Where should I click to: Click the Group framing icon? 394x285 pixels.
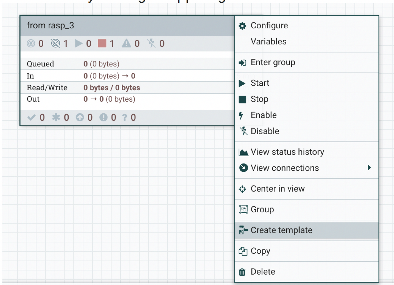(x=243, y=209)
